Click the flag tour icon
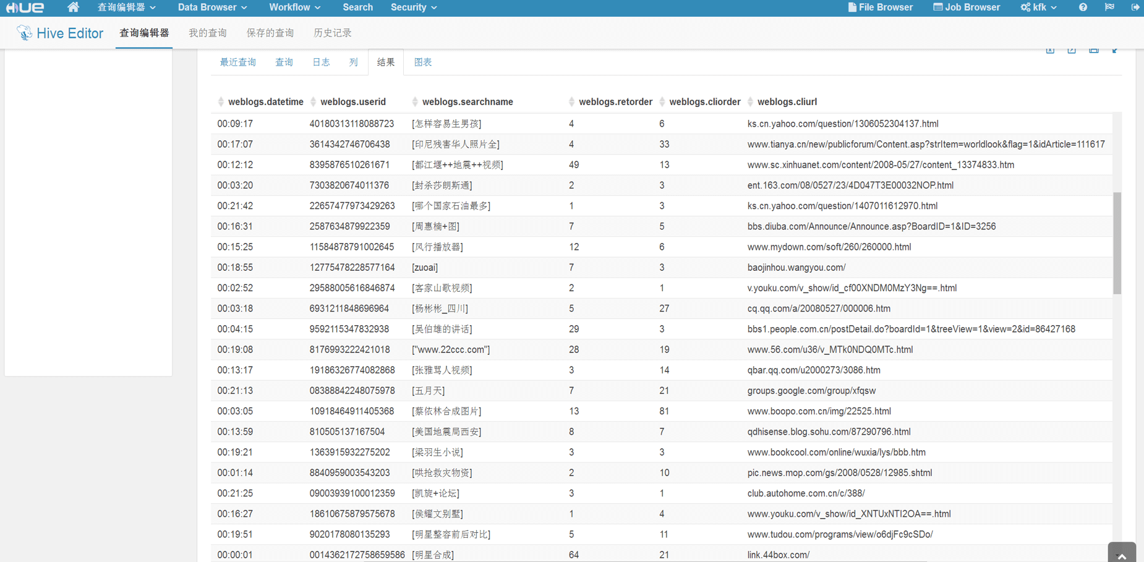This screenshot has height=562, width=1144. pos(1109,7)
